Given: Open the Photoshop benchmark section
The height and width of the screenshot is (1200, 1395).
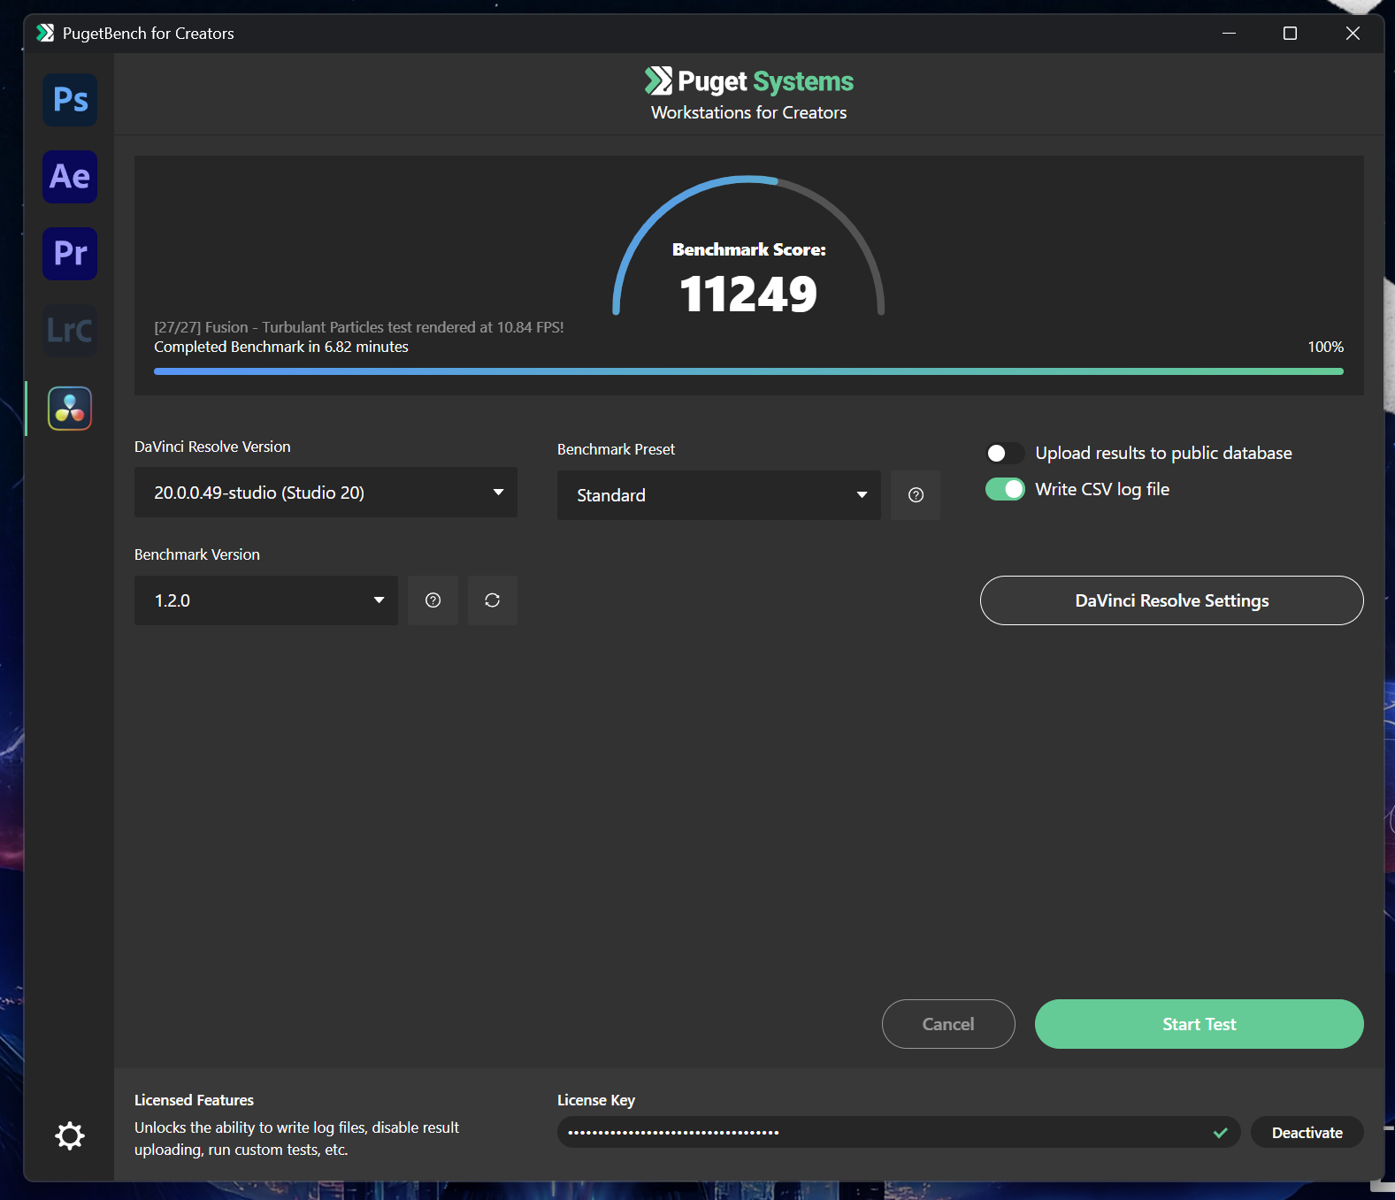Looking at the screenshot, I should pos(70,100).
